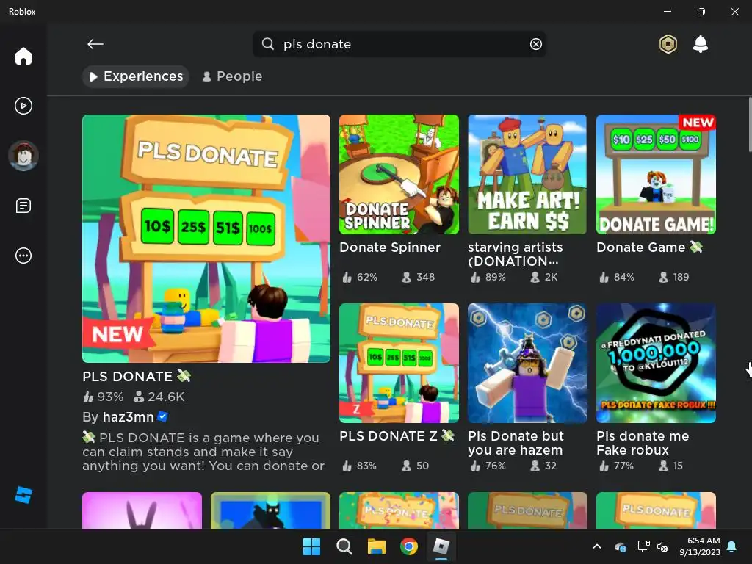The width and height of the screenshot is (752, 564).
Task: Open the PLS DONATE Z thumbnail
Action: 399,363
